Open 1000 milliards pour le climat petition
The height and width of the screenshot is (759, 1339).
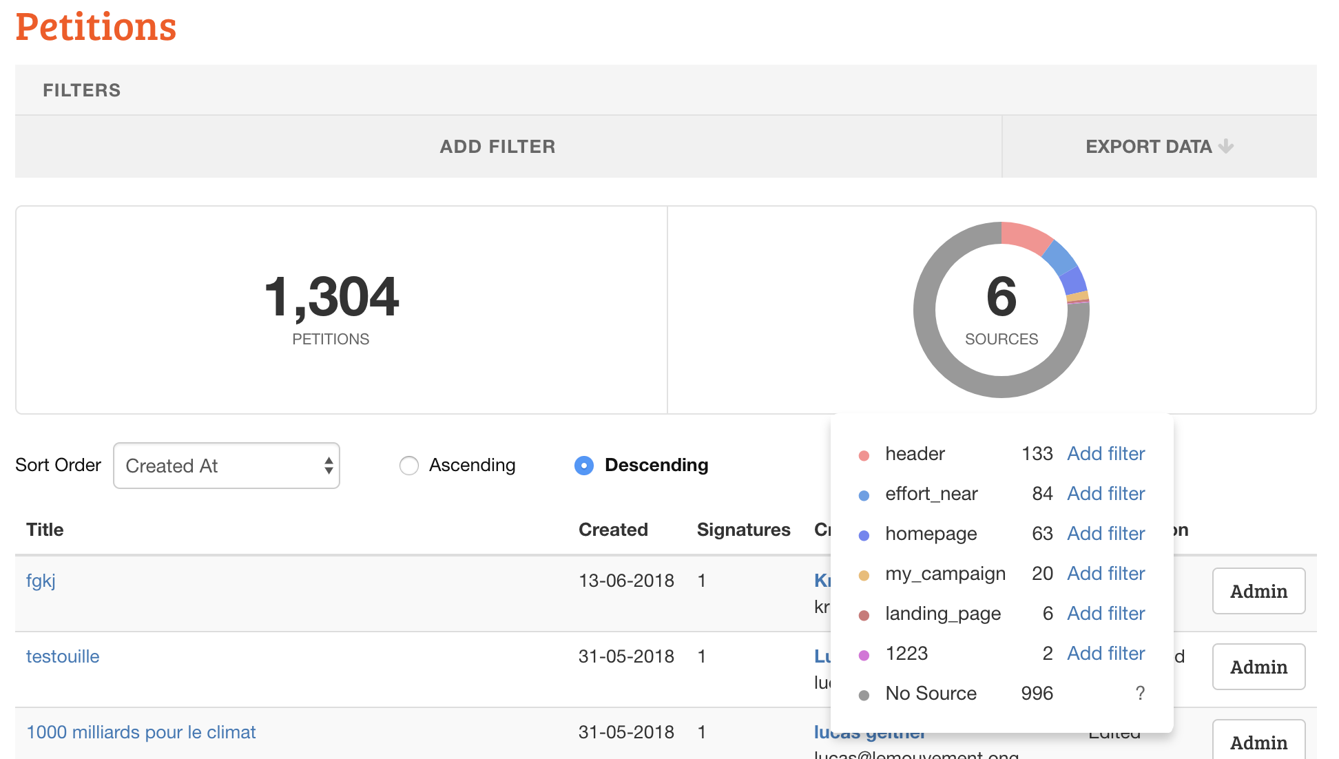(x=141, y=732)
